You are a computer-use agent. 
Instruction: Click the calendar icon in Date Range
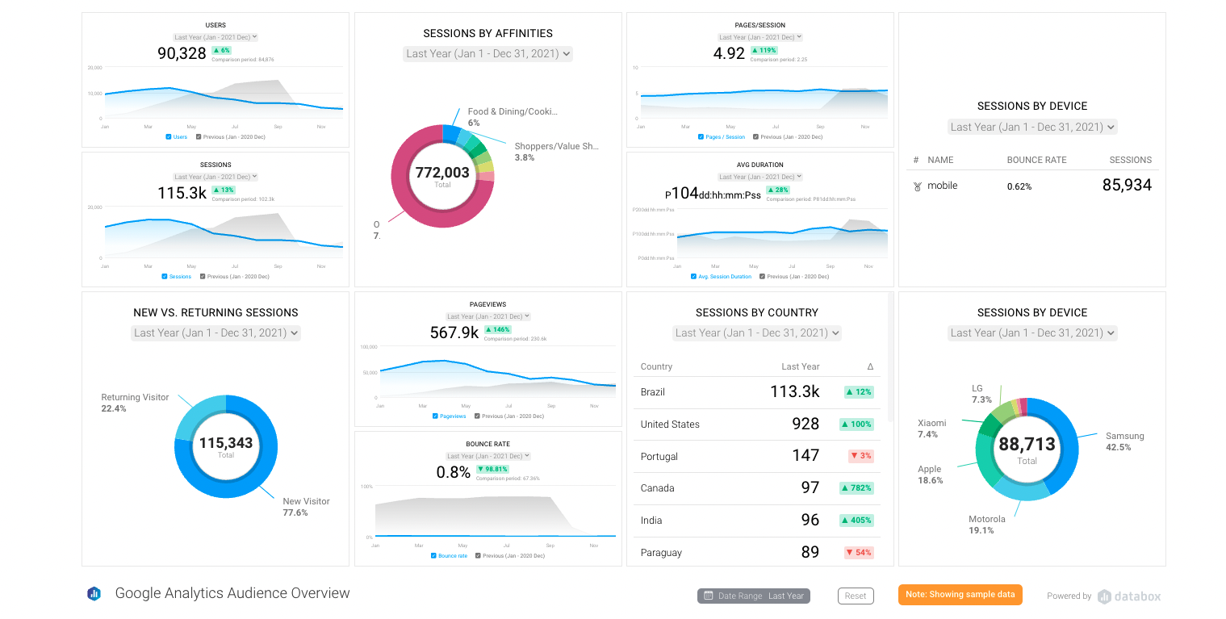(x=708, y=596)
